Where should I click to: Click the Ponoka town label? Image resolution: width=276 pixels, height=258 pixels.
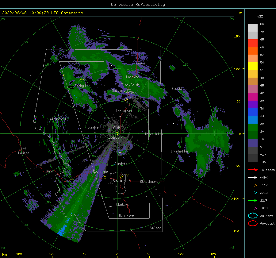(x=140, y=63)
